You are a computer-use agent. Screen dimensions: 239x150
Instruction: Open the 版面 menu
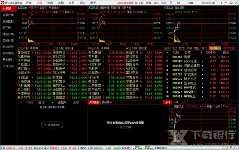coord(149,3)
